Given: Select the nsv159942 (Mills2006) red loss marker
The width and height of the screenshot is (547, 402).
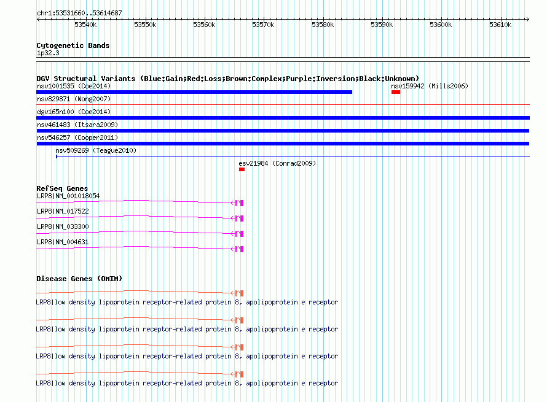Looking at the screenshot, I should tap(396, 92).
